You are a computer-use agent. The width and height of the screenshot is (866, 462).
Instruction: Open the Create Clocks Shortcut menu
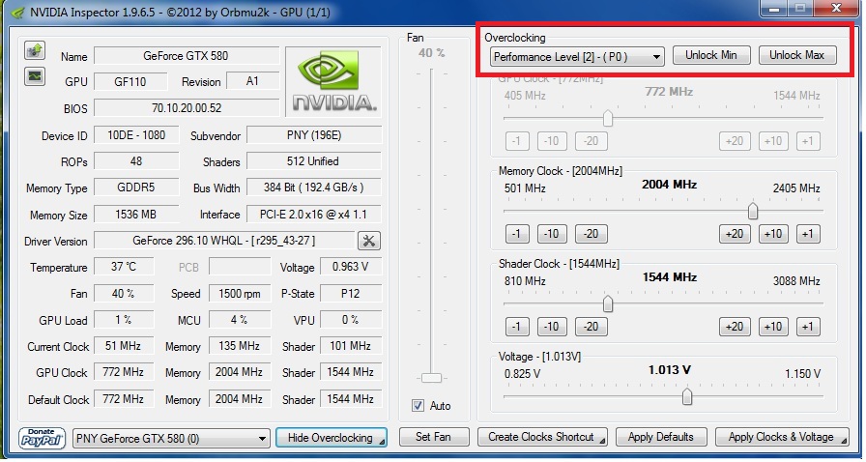542,437
